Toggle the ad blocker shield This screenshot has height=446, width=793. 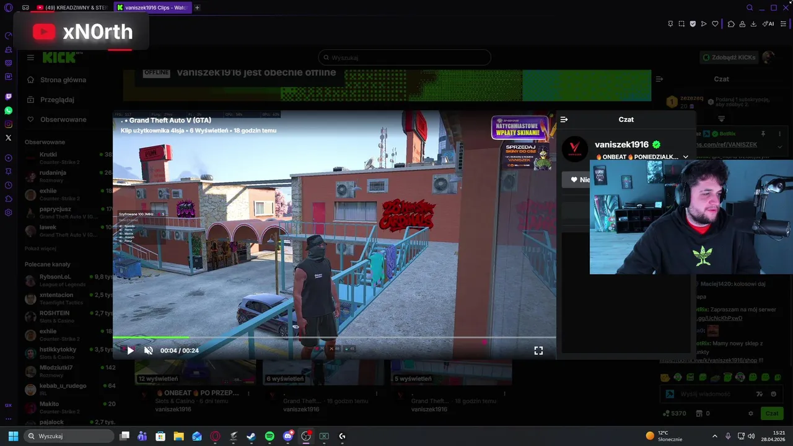click(x=693, y=24)
